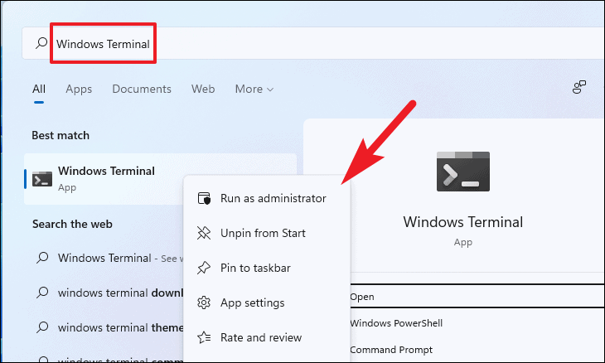Switch to the Web tab
The width and height of the screenshot is (605, 363).
coord(203,90)
